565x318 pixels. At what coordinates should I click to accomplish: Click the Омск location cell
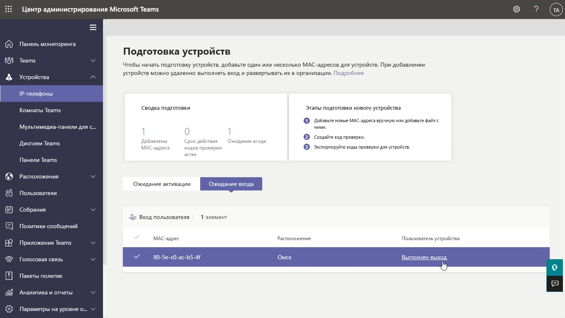tap(285, 257)
